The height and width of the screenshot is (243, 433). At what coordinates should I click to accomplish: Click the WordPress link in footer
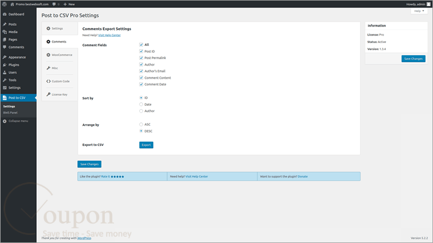(x=84, y=238)
